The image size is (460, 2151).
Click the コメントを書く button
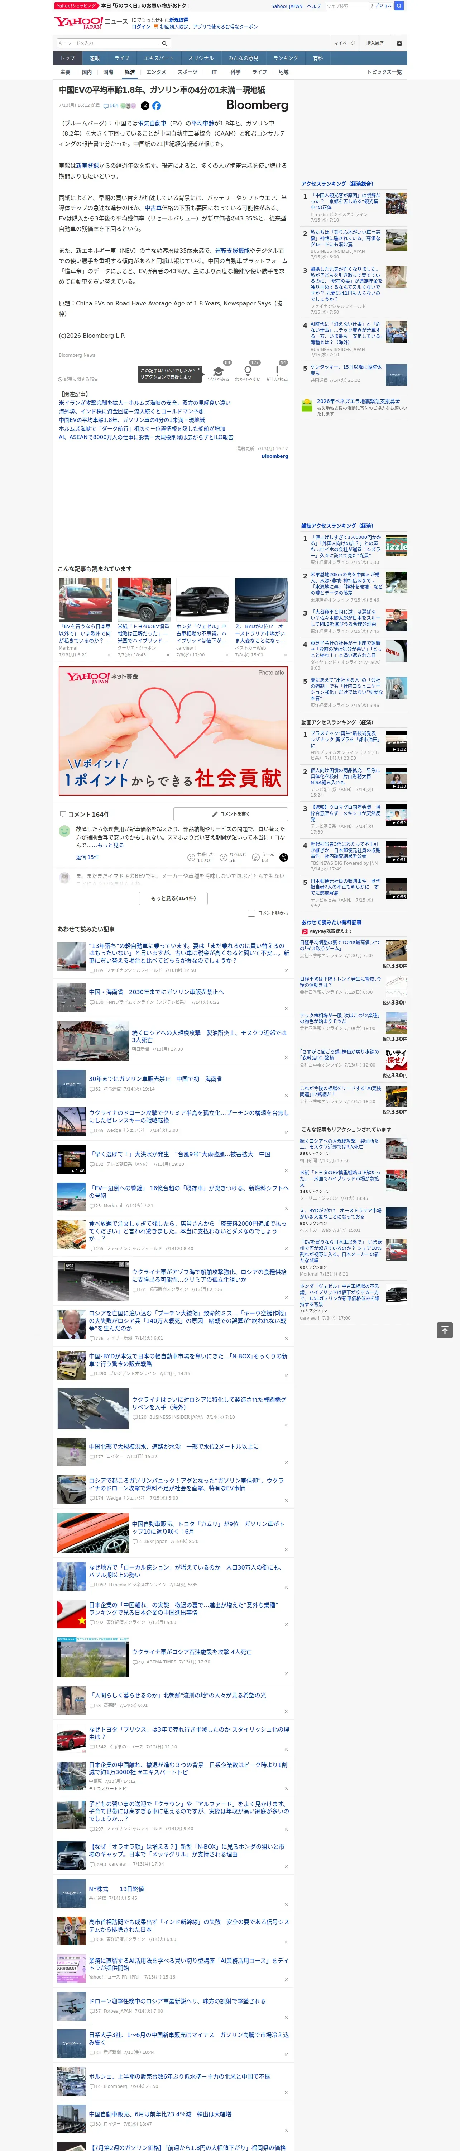click(x=230, y=813)
